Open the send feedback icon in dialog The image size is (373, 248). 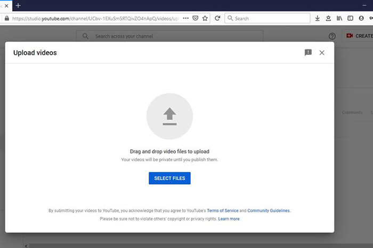pos(308,53)
